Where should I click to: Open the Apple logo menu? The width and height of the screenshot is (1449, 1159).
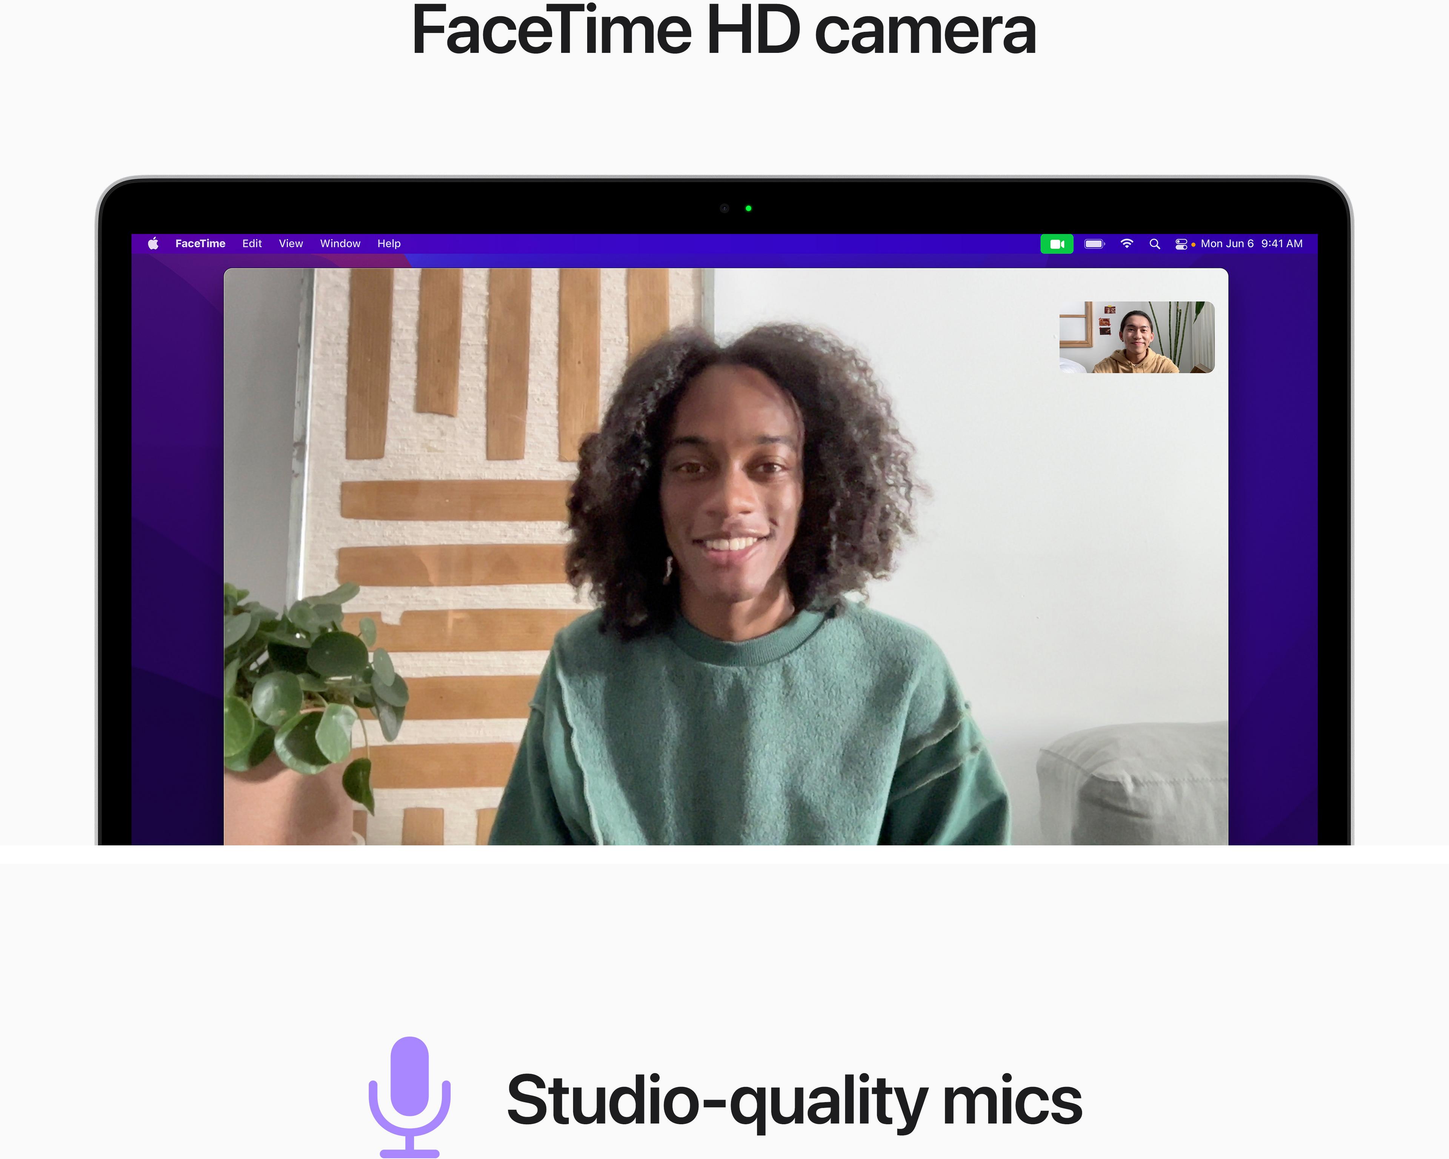(153, 243)
